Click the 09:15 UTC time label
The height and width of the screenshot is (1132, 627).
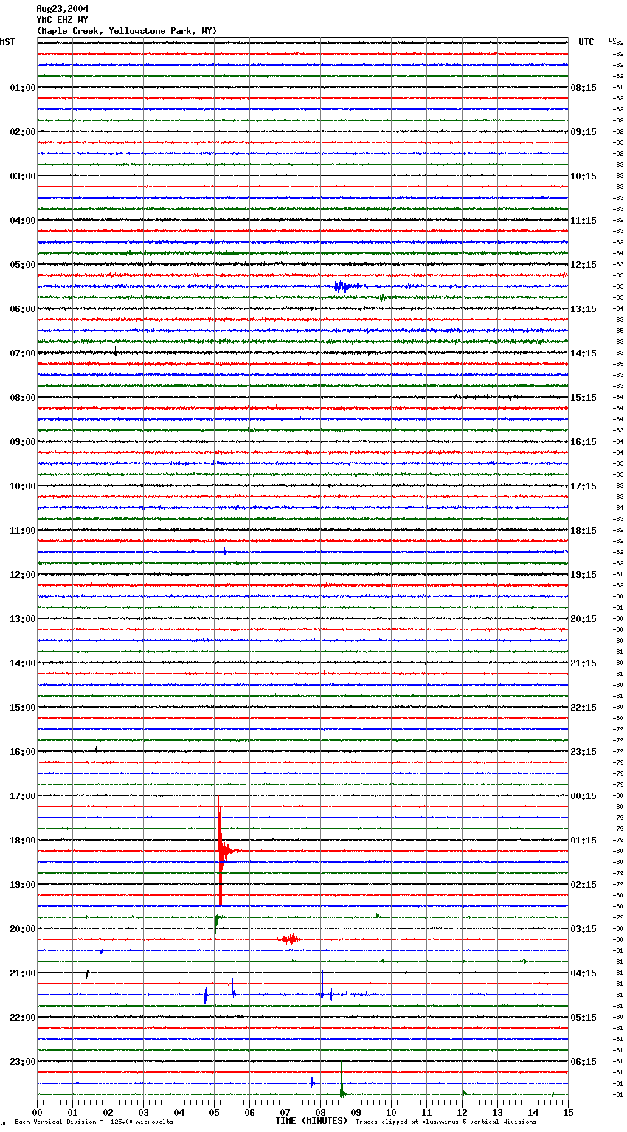pos(583,132)
